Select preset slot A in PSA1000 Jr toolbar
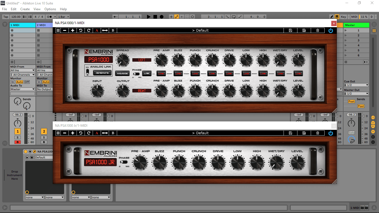 coord(97,133)
